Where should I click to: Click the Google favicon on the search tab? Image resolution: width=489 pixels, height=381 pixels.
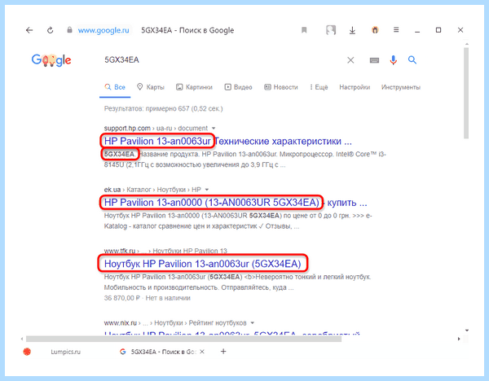click(x=122, y=352)
